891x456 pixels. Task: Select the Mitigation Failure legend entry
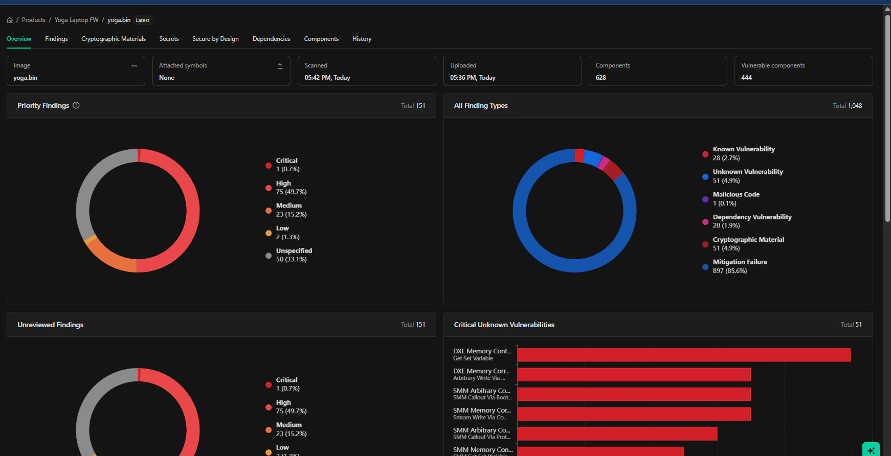tap(735, 266)
